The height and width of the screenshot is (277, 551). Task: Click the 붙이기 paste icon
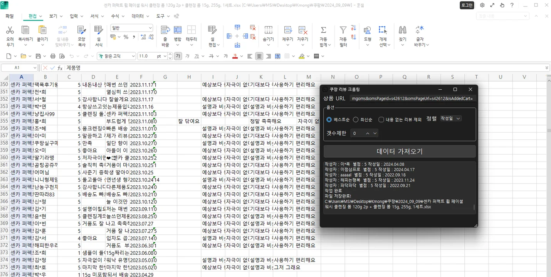click(42, 30)
